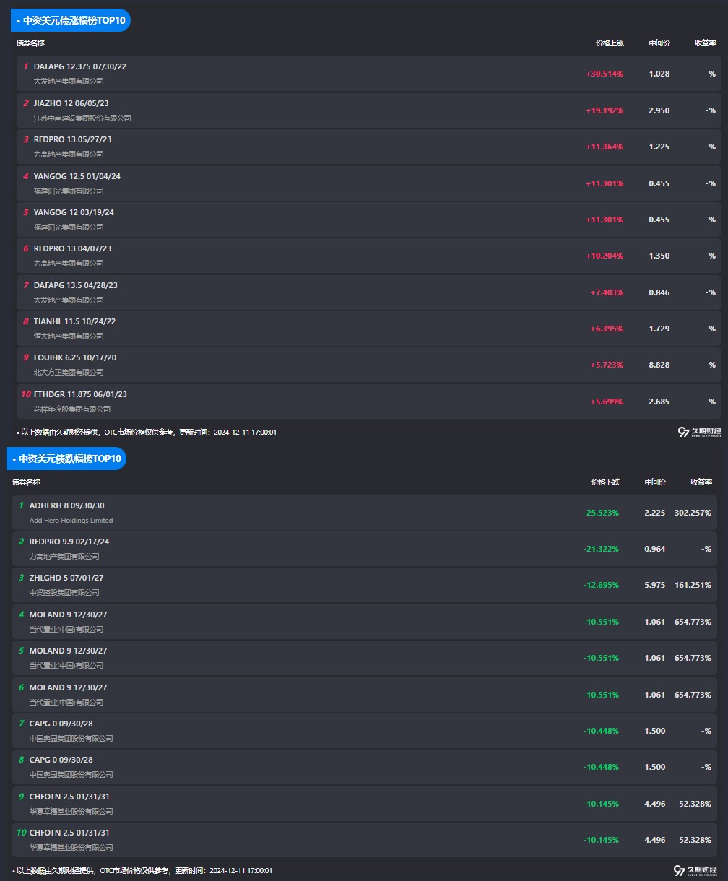Click the 收益率 column header in losers table
Image resolution: width=728 pixels, height=881 pixels.
point(701,482)
